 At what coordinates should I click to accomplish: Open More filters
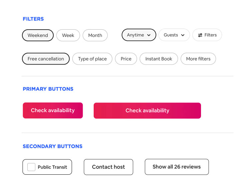tap(198, 59)
